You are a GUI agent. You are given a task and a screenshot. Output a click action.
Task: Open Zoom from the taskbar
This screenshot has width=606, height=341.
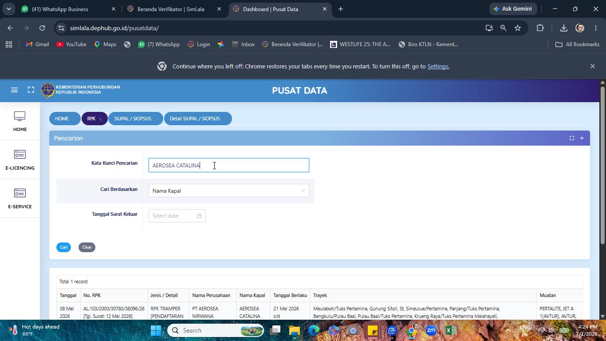[x=431, y=330]
